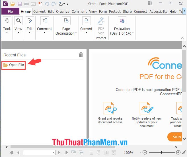
Task: Click the Grant and revoke access icon
Action: coord(110,108)
